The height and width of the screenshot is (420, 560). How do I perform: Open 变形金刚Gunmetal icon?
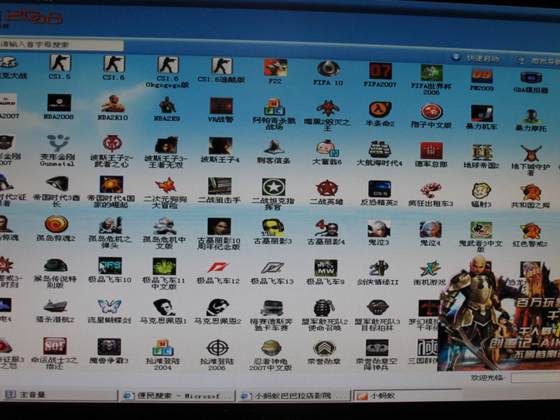tap(58, 143)
